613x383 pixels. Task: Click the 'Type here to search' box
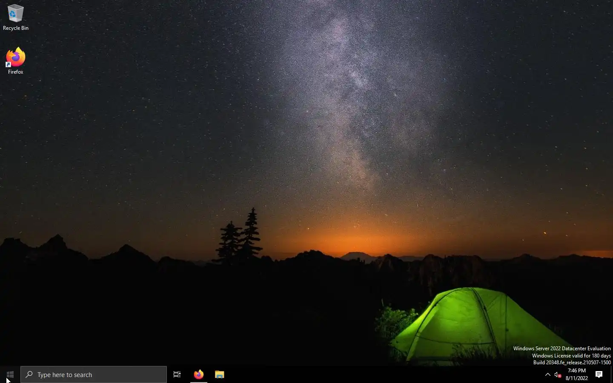(94, 374)
